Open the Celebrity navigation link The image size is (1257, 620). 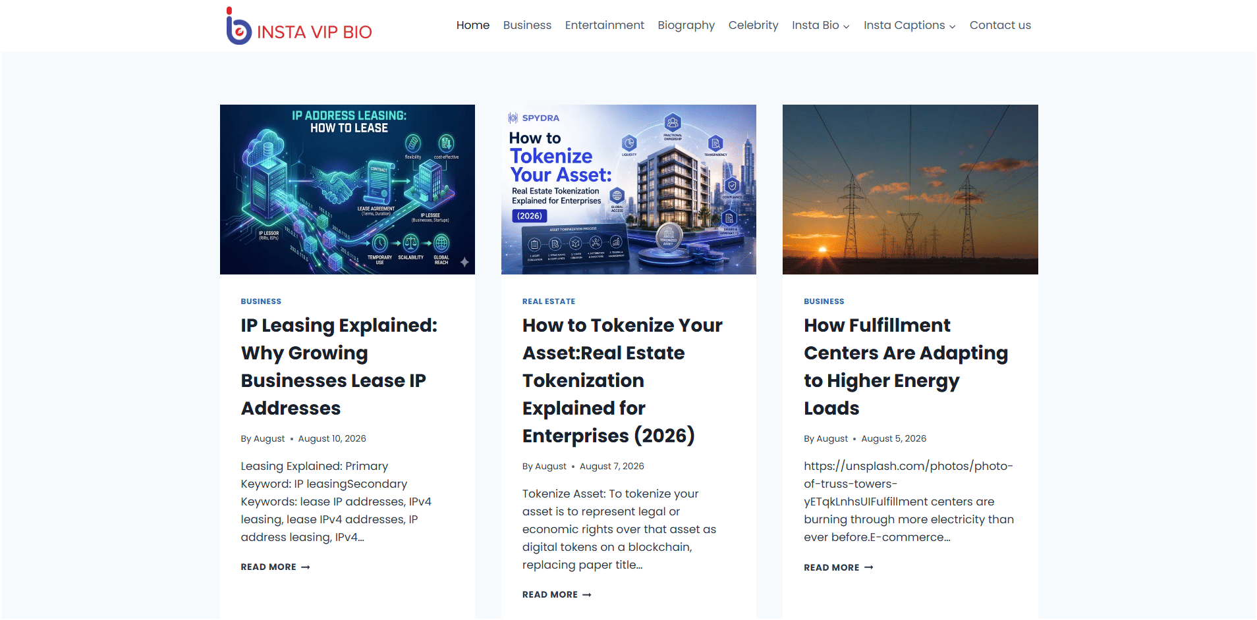(x=753, y=25)
